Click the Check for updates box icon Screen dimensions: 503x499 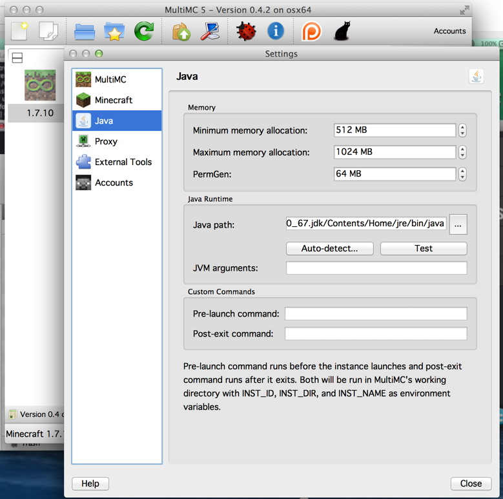pyautogui.click(x=181, y=32)
